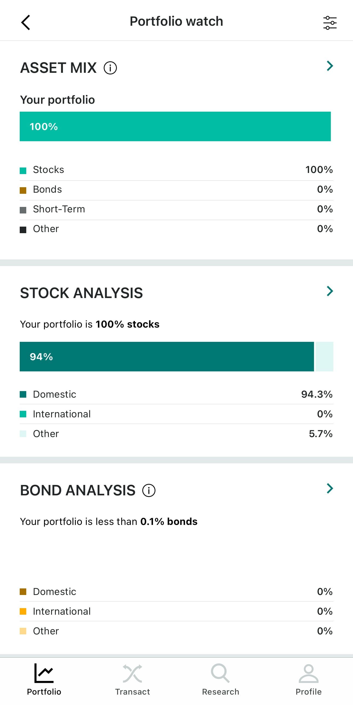The width and height of the screenshot is (353, 705).
Task: Tap the Research magnifier icon
Action: point(220,673)
